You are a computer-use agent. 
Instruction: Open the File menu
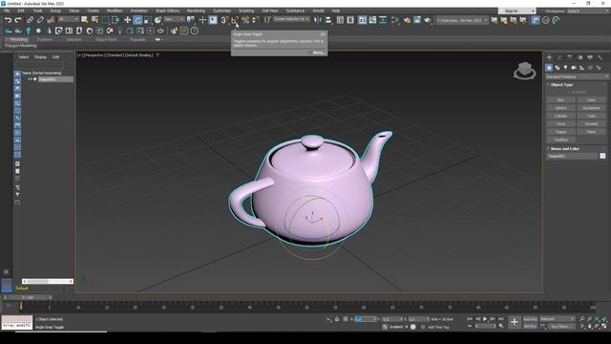point(7,11)
